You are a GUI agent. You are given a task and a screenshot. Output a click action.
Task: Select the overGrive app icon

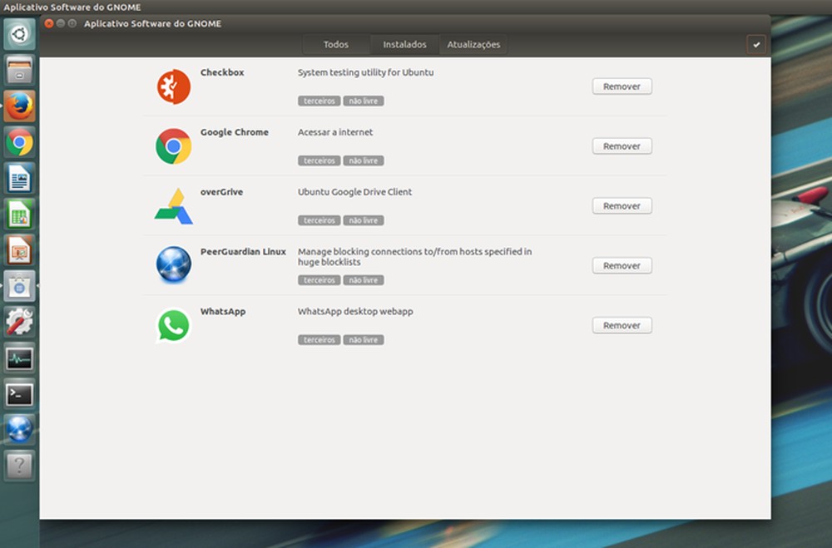click(173, 205)
